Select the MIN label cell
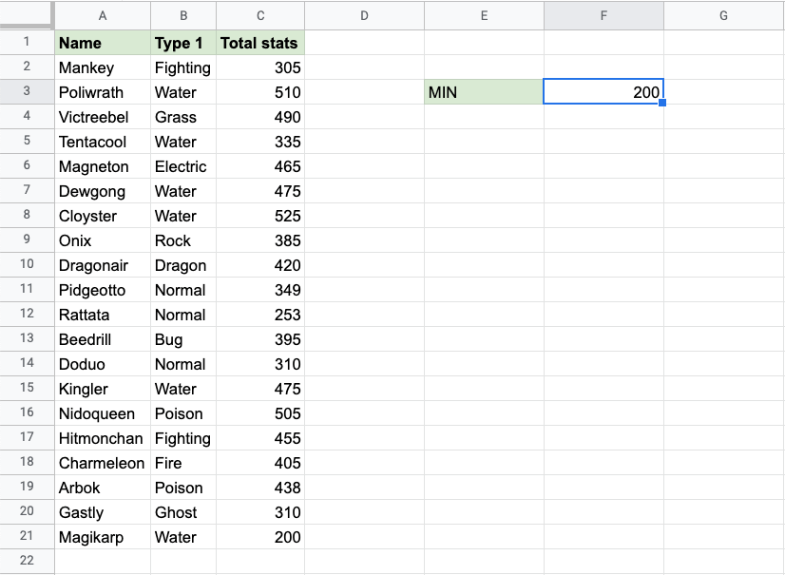Image resolution: width=785 pixels, height=575 pixels. click(484, 92)
